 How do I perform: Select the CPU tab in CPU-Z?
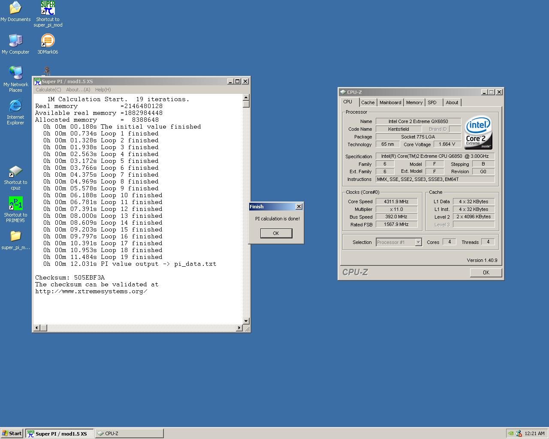[x=348, y=102]
